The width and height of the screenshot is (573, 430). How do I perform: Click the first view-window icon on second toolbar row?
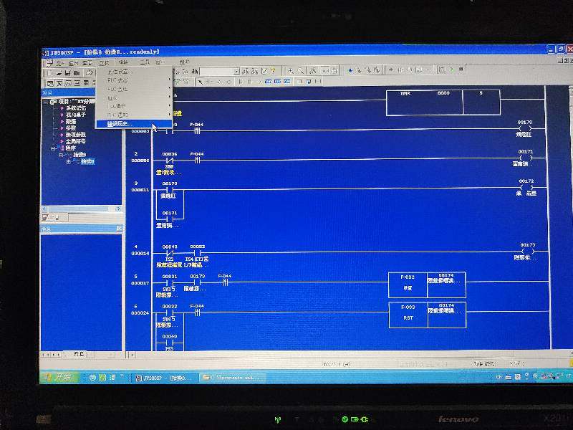[x=50, y=83]
